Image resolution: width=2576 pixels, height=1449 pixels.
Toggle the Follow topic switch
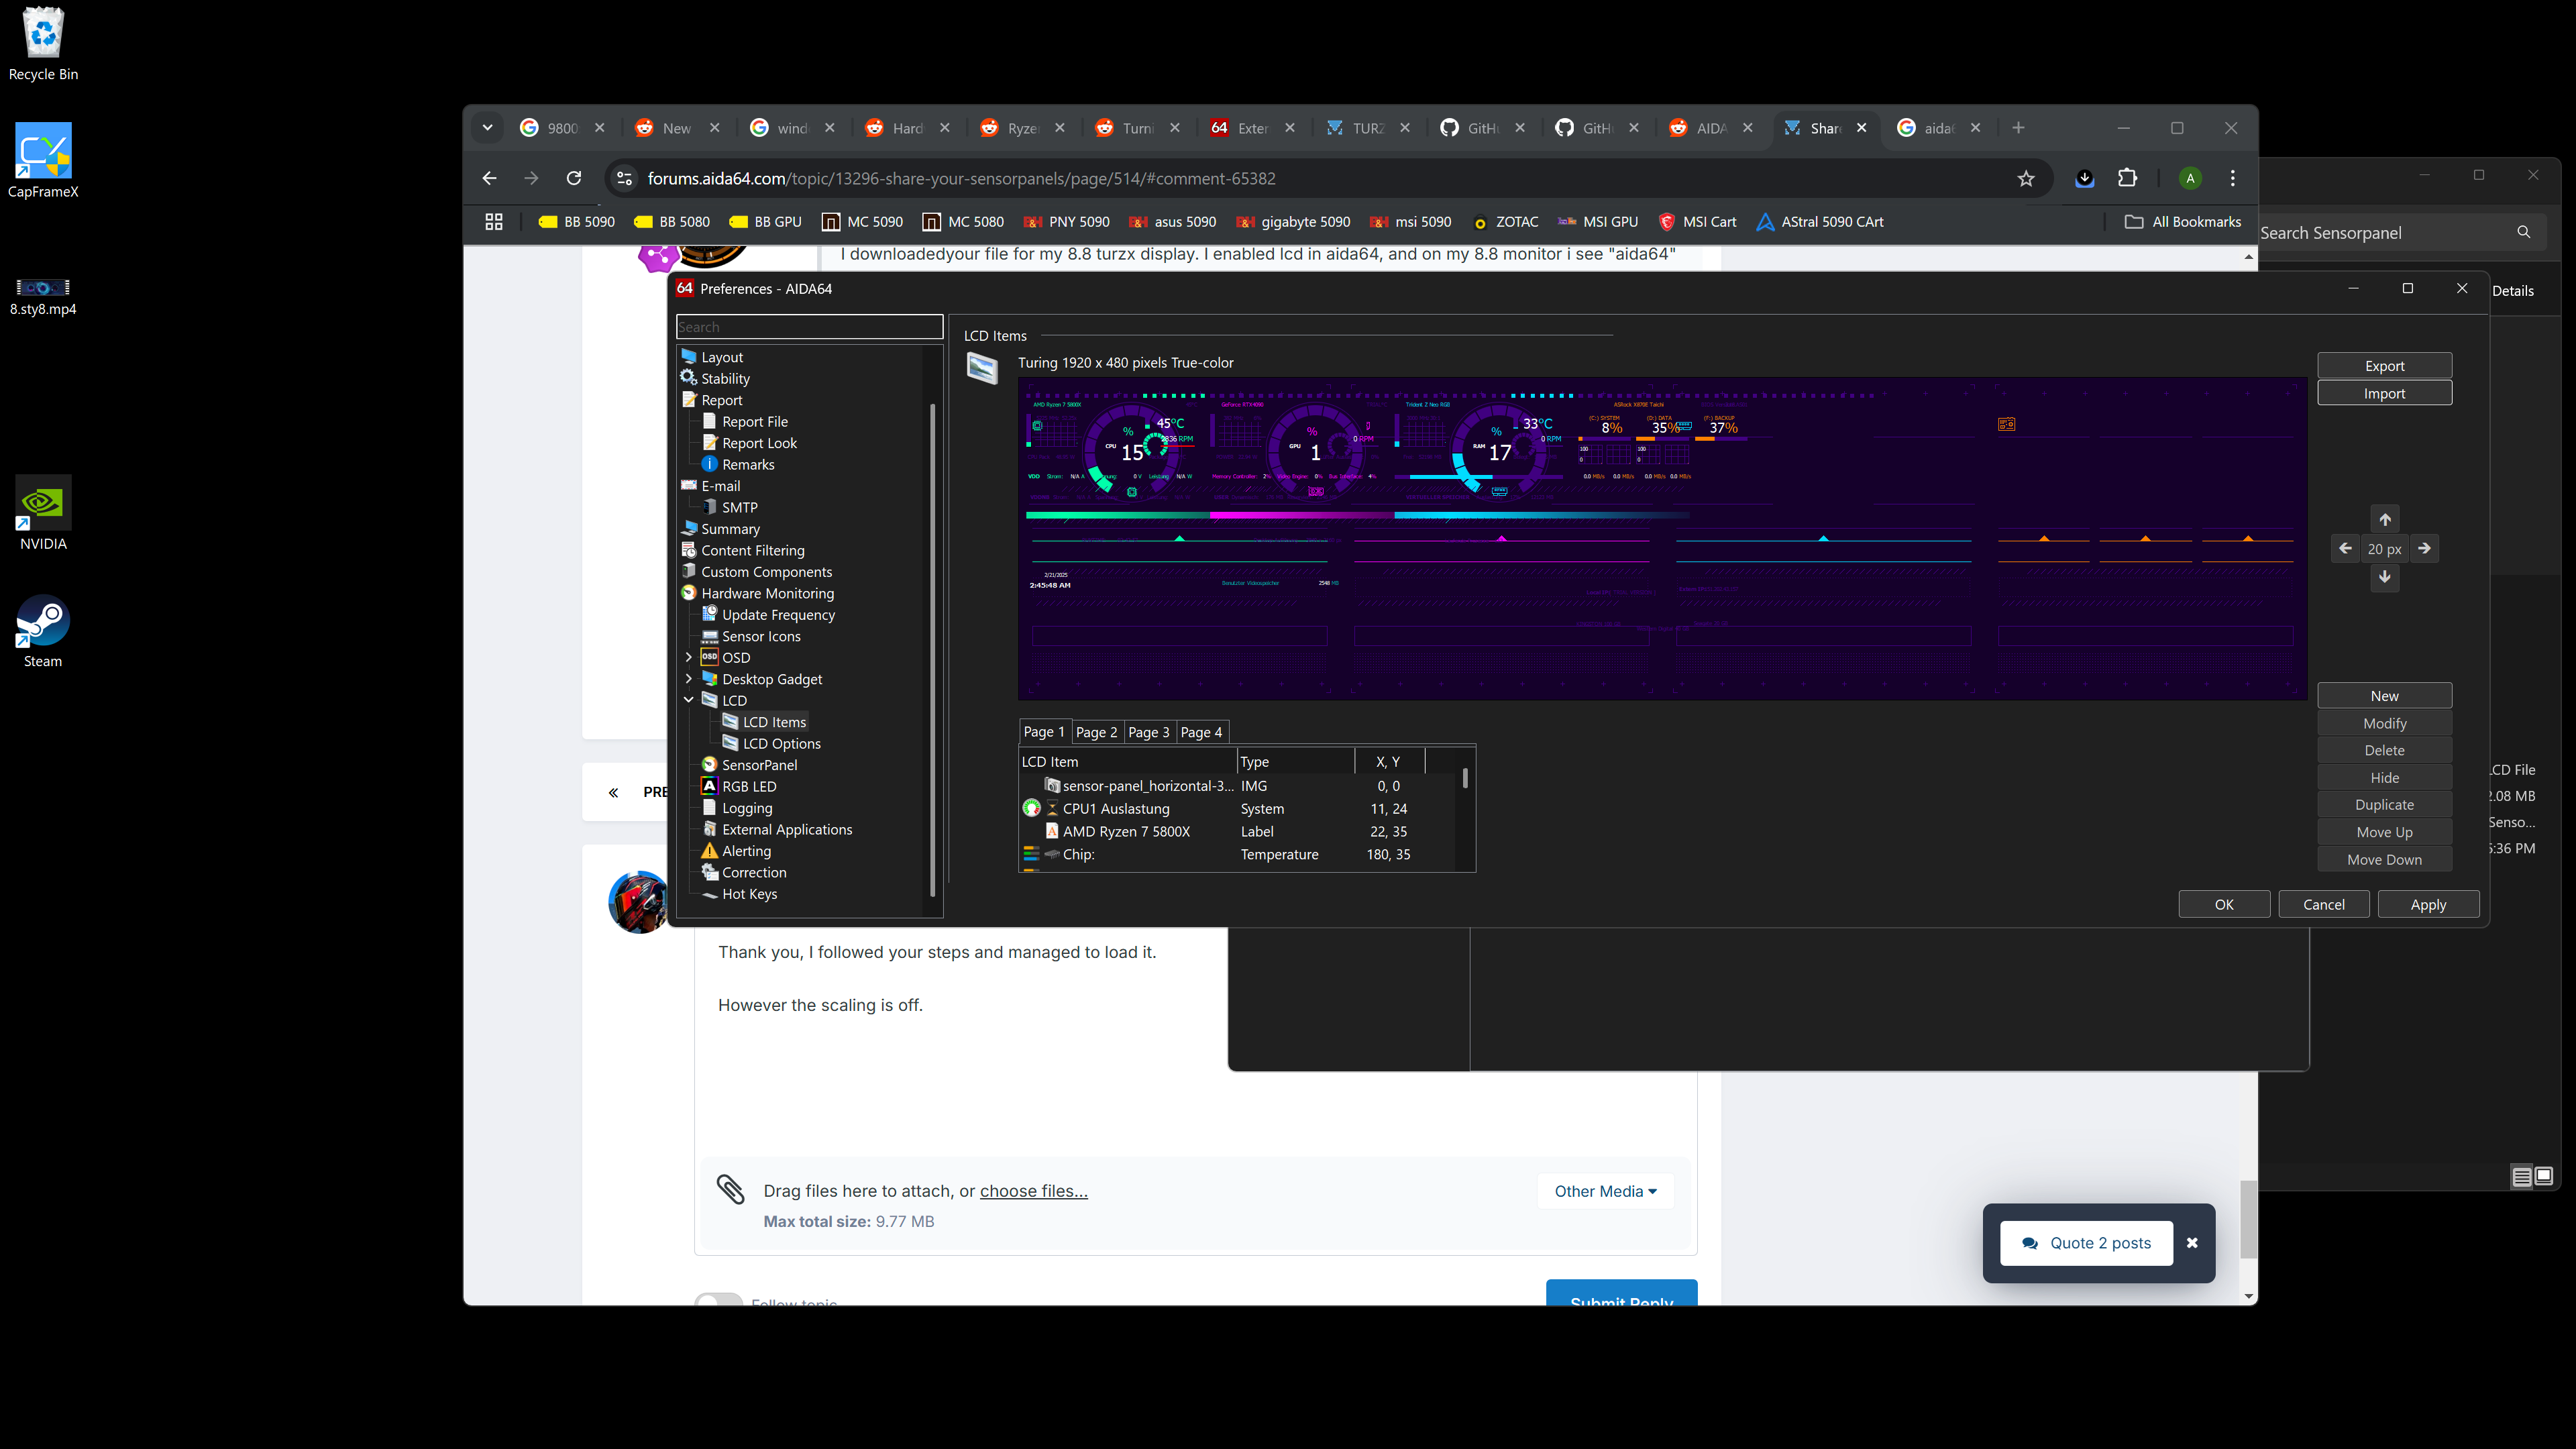click(x=718, y=1300)
